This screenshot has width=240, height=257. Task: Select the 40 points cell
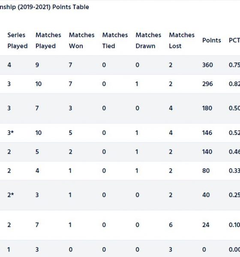point(206,195)
